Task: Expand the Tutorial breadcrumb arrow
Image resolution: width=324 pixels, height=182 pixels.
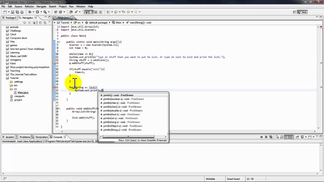Action: coord(71,22)
